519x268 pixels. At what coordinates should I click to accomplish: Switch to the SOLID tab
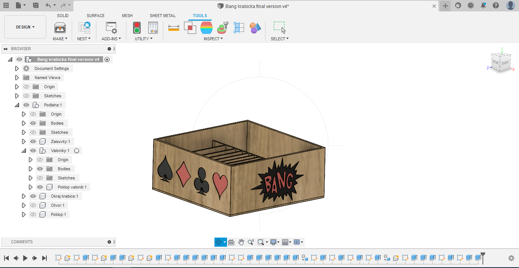tap(63, 16)
